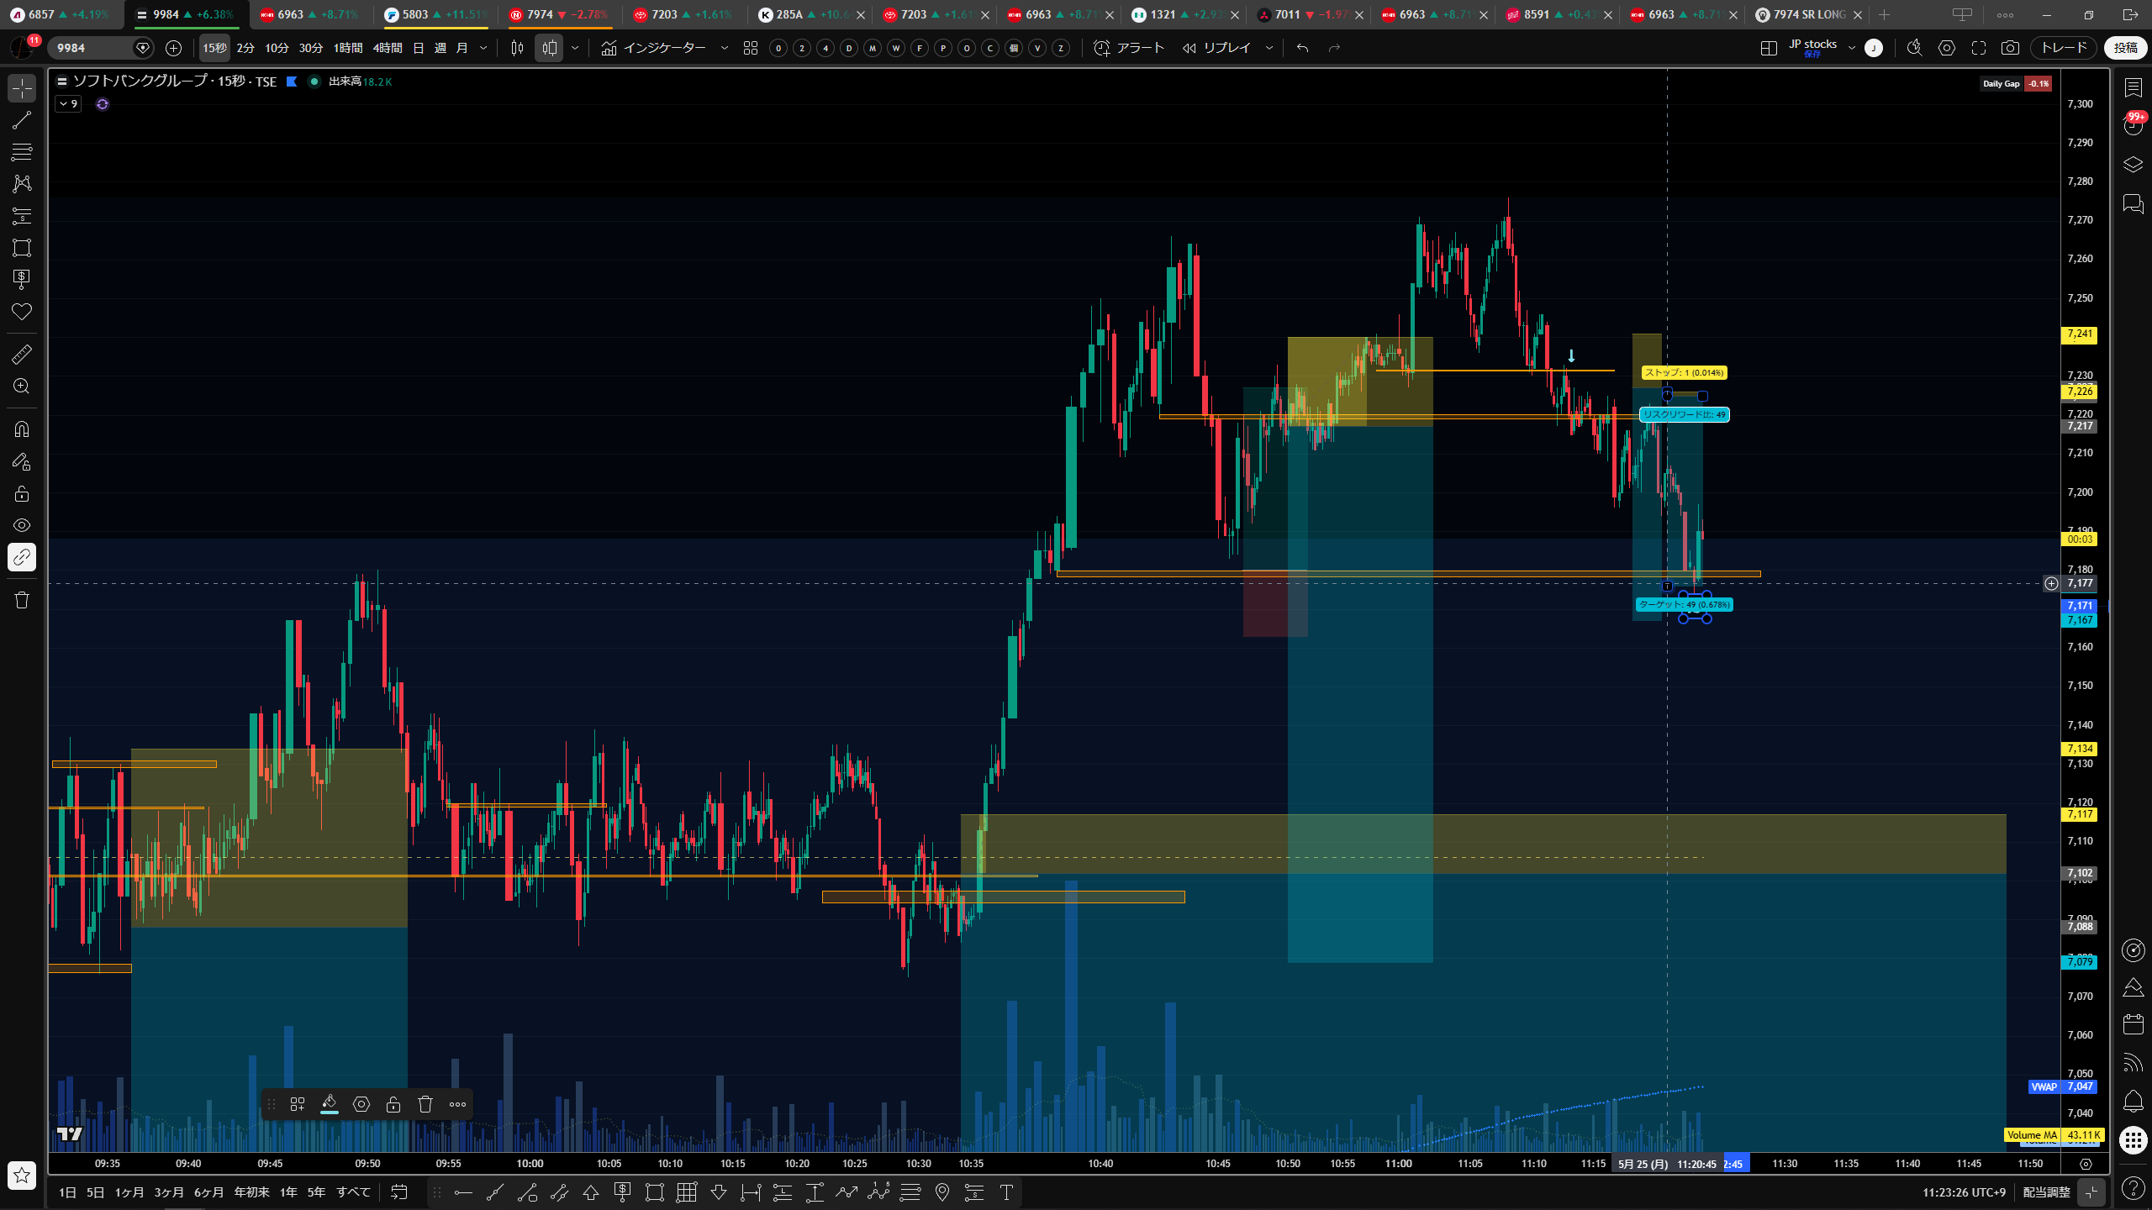
Task: Enter fullscreen mode
Action: 1979,48
